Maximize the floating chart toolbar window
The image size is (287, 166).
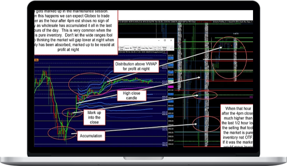(x=165, y=41)
